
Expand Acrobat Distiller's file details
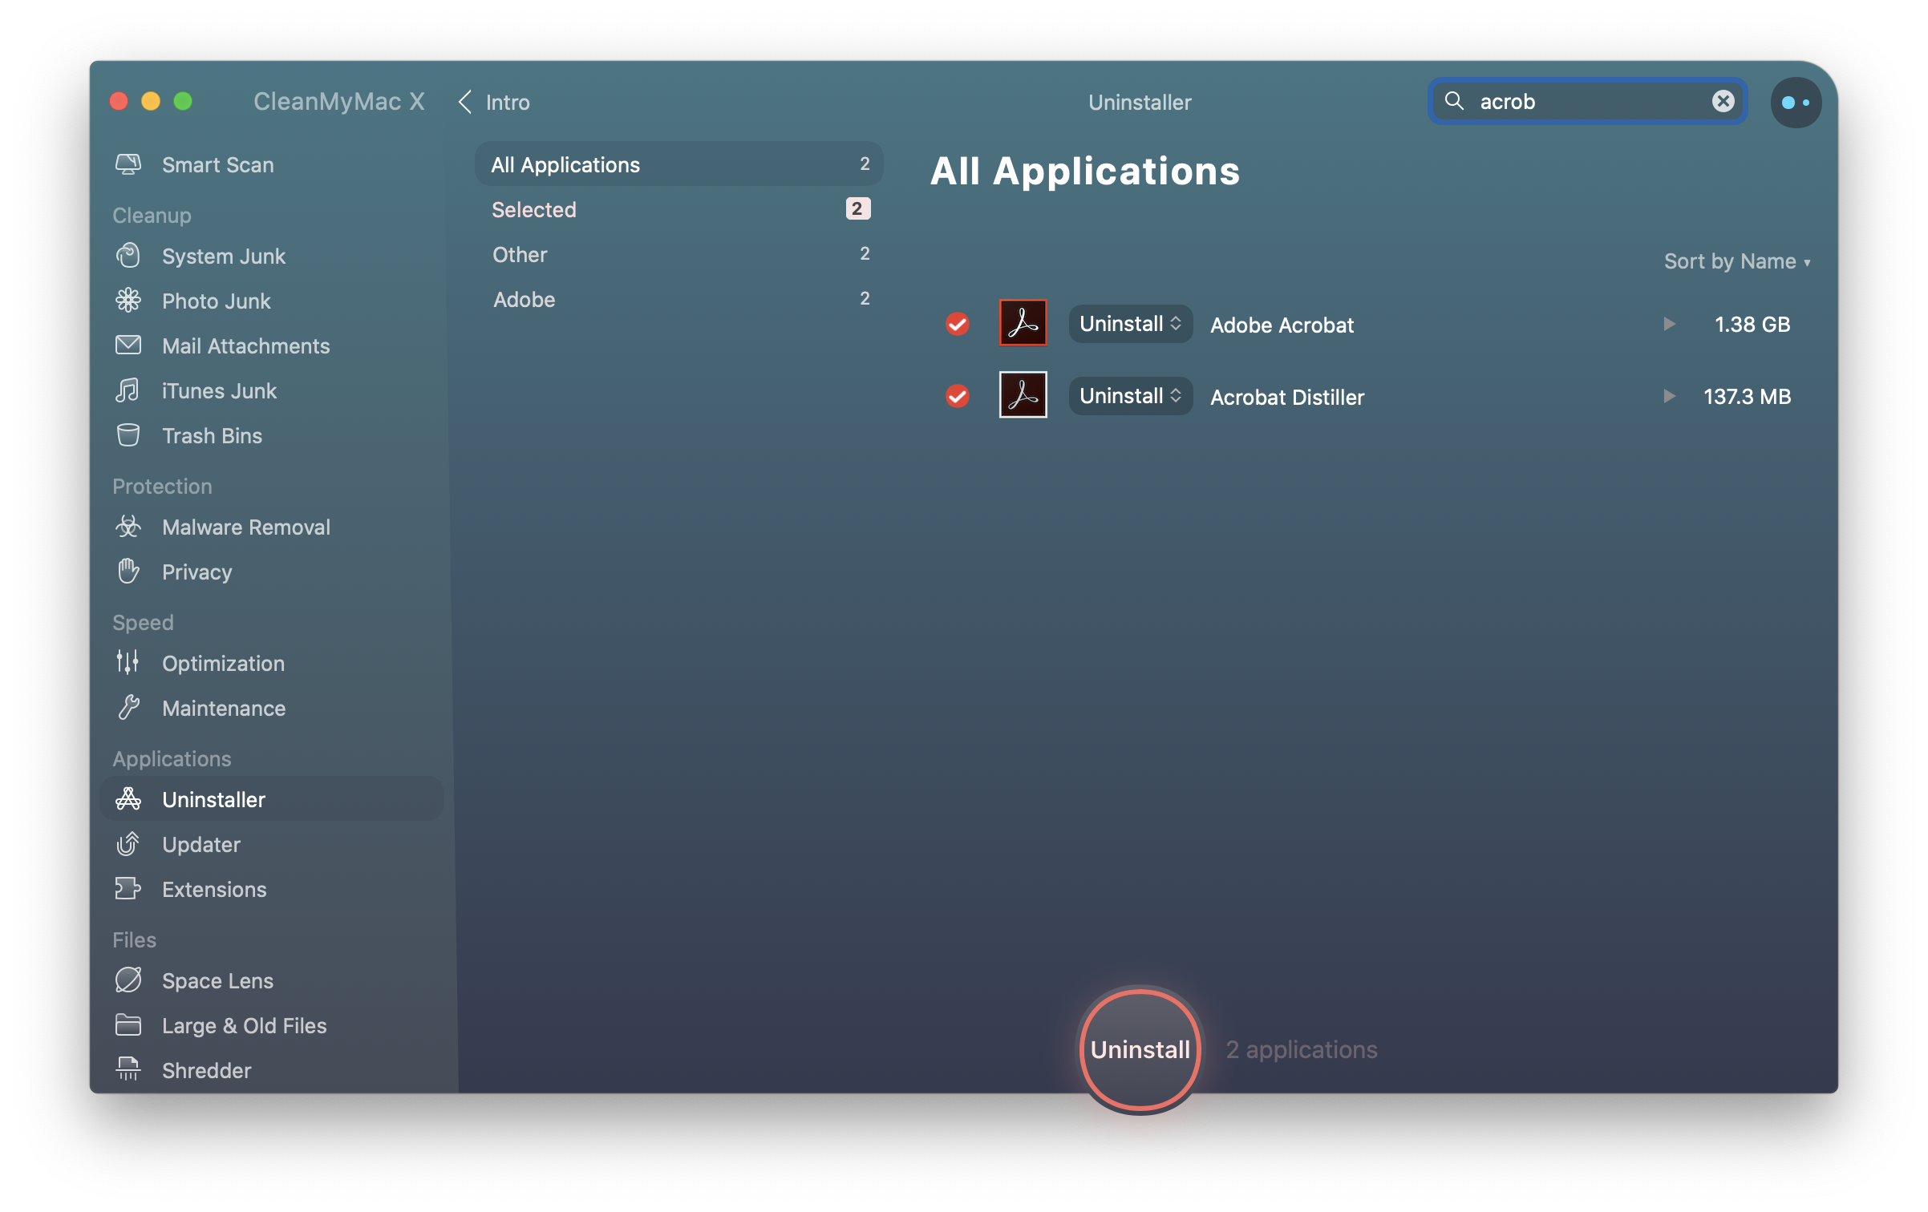[1670, 395]
